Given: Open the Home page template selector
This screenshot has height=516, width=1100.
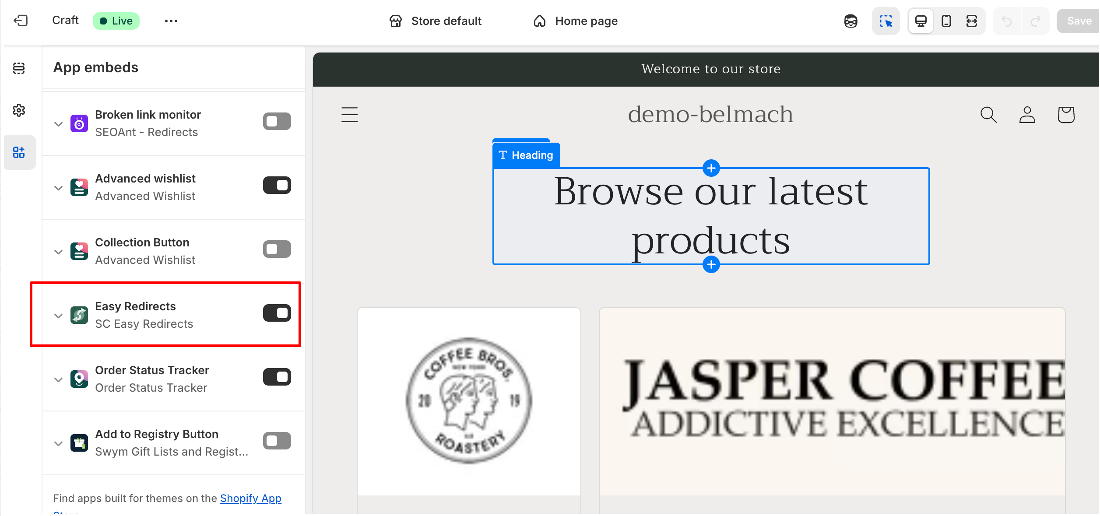Looking at the screenshot, I should [x=576, y=21].
